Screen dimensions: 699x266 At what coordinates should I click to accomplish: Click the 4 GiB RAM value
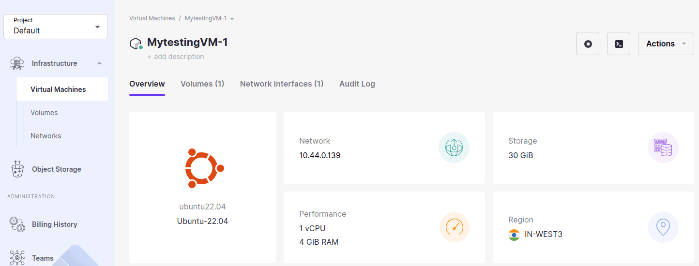(x=319, y=242)
